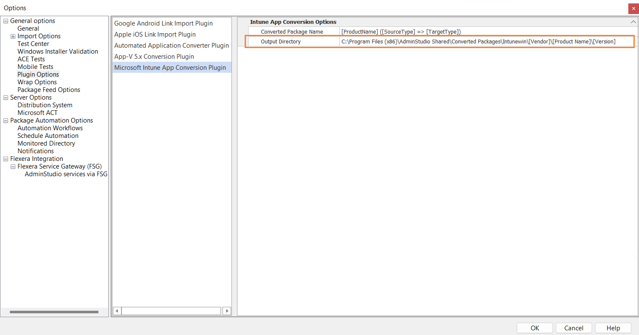Click plugin list left scroll arrow

117,311
